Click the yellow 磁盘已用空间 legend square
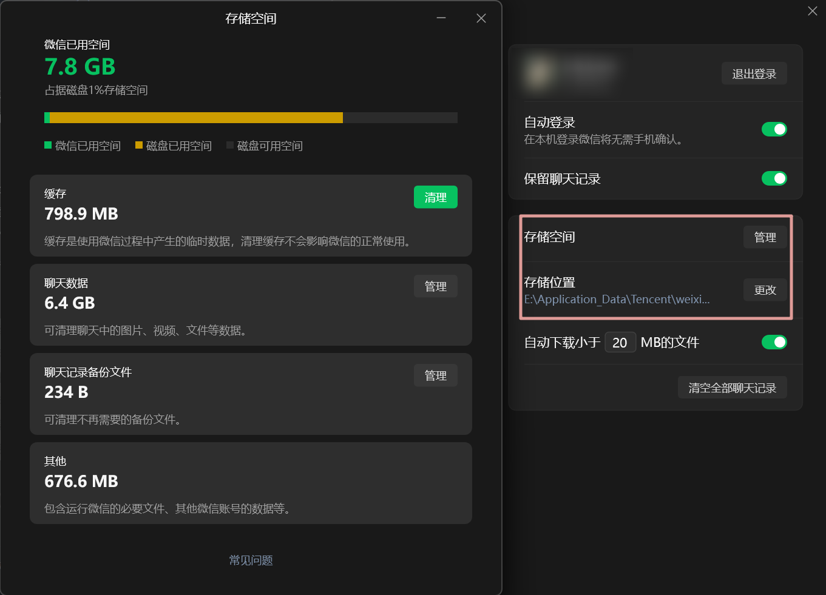Screen dimensions: 826x595 point(139,145)
